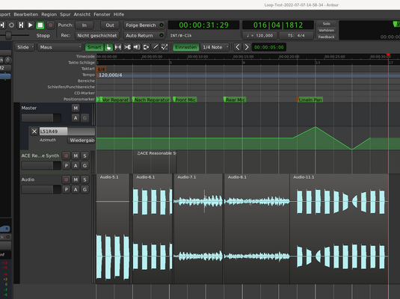Viewport: 400px width, 299px height.
Task: Toggle record arm on ACE Synth track
Action: 66,155
